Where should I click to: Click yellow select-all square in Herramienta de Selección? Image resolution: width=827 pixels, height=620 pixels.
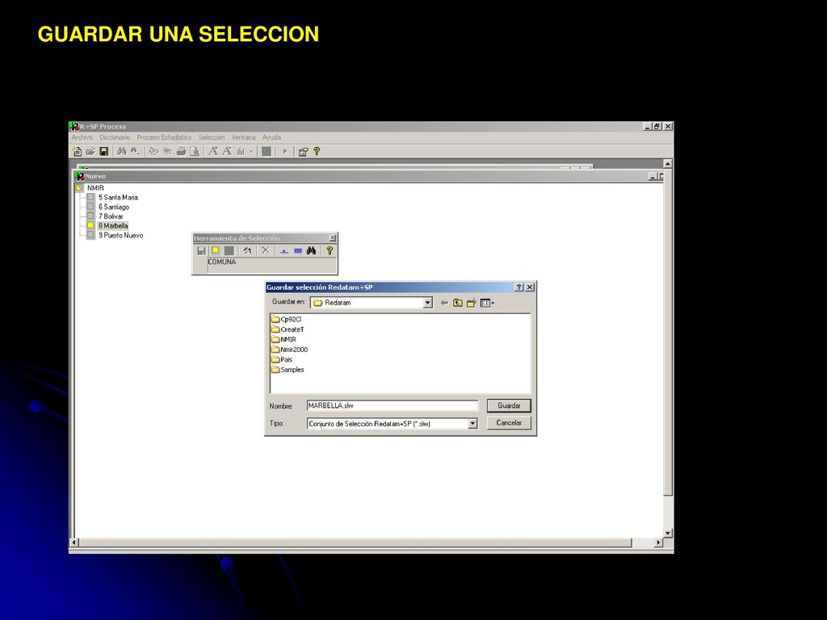coord(215,251)
